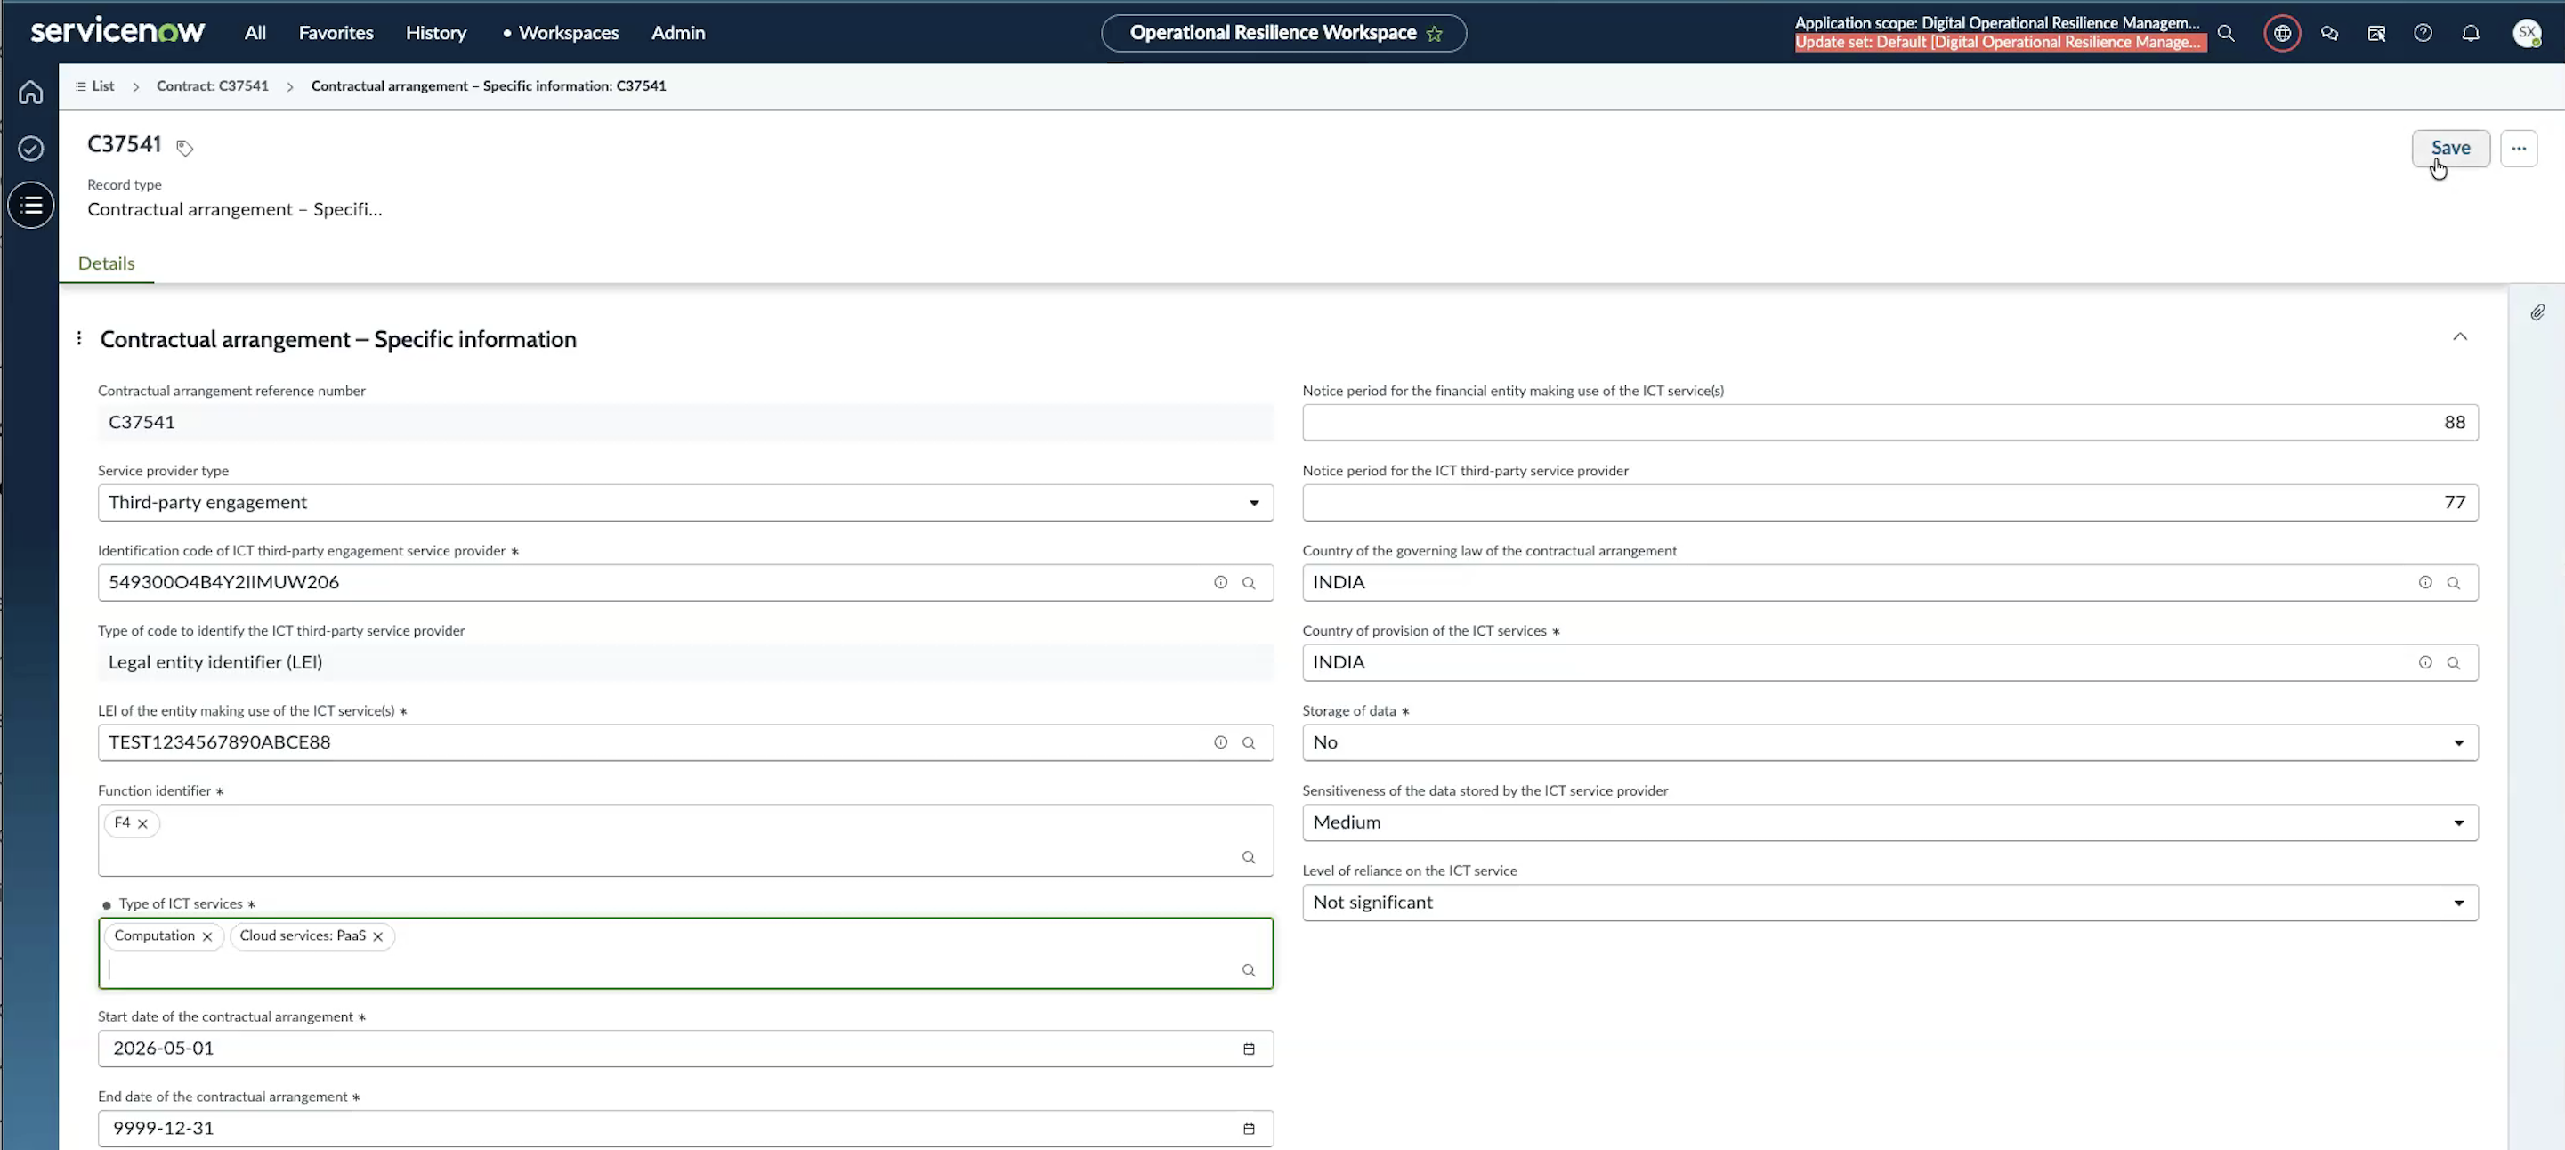Screen dimensions: 2565x1150
Task: Open the Home icon in left sidebar
Action: (31, 92)
